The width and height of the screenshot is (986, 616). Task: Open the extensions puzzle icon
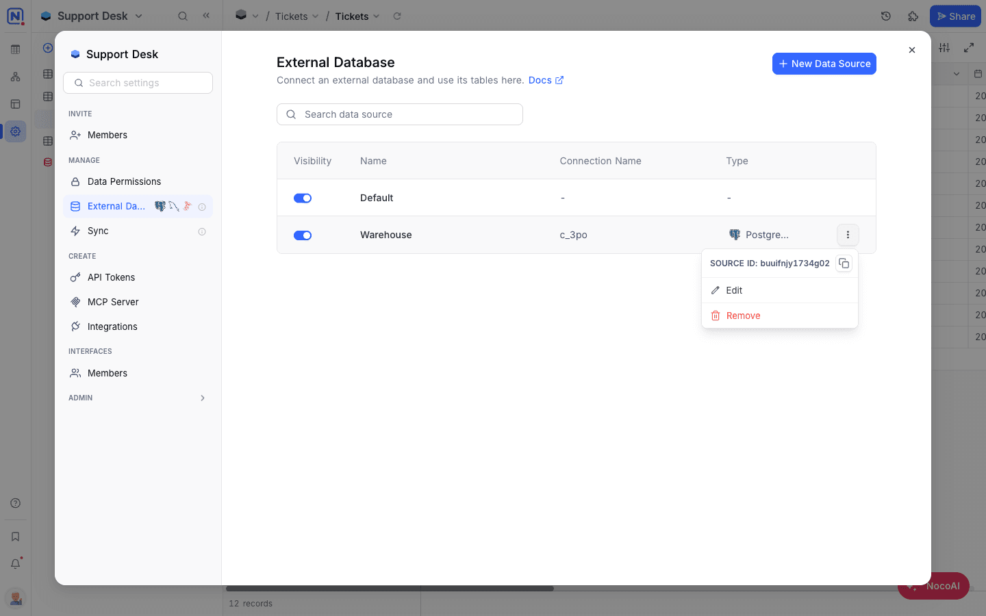tap(913, 16)
